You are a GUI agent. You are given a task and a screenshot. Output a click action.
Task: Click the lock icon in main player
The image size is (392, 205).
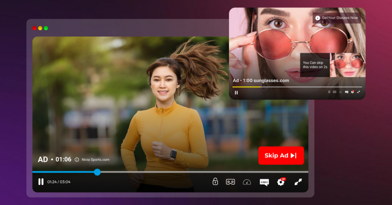pyautogui.click(x=215, y=182)
